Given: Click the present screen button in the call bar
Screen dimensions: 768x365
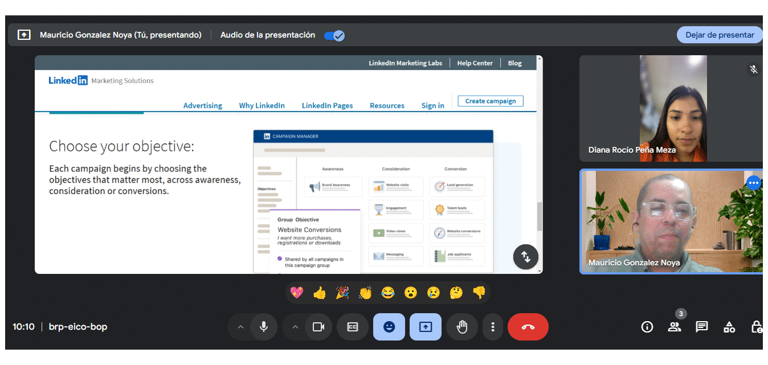Looking at the screenshot, I should tap(426, 327).
